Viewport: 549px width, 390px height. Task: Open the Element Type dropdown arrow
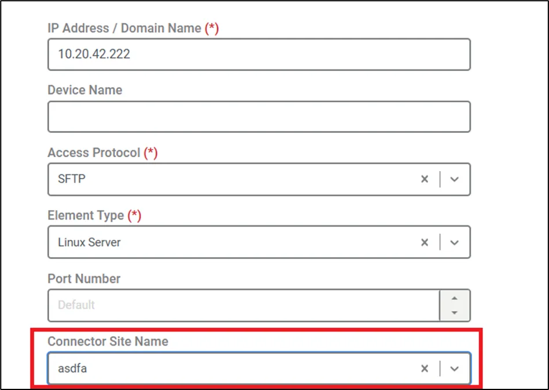(x=455, y=243)
